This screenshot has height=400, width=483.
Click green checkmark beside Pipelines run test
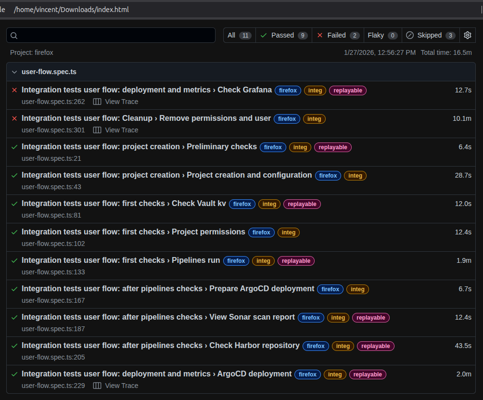[x=14, y=260]
